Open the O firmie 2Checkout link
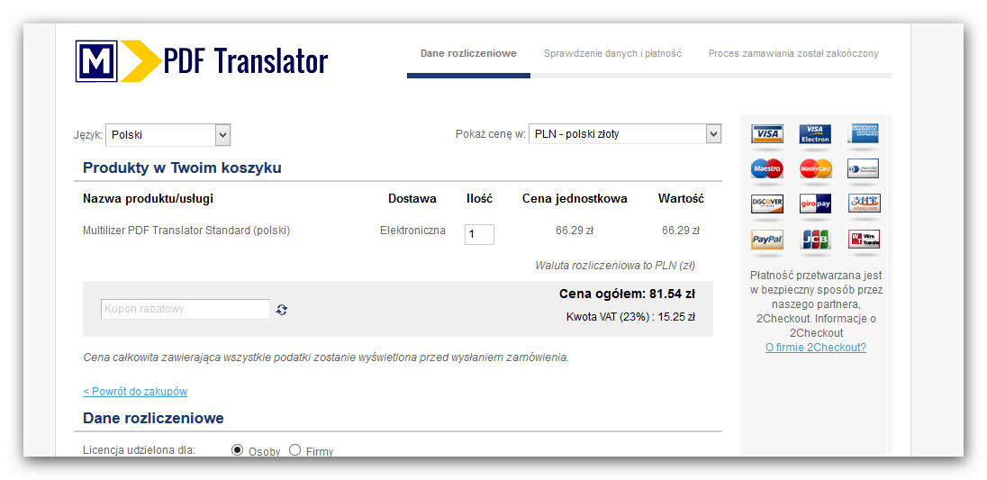Viewport: 987px width, 480px height. pyautogui.click(x=816, y=348)
